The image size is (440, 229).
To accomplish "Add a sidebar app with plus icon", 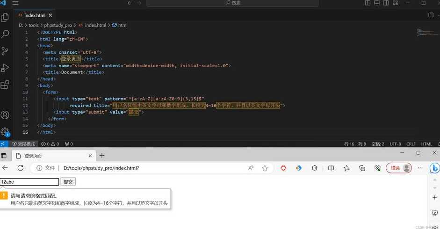I will pyautogui.click(x=435, y=198).
